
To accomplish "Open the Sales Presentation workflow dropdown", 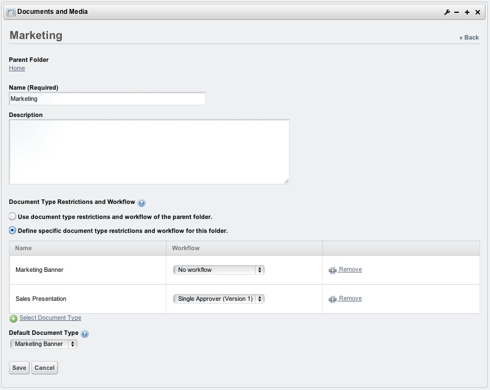I will tap(219, 299).
